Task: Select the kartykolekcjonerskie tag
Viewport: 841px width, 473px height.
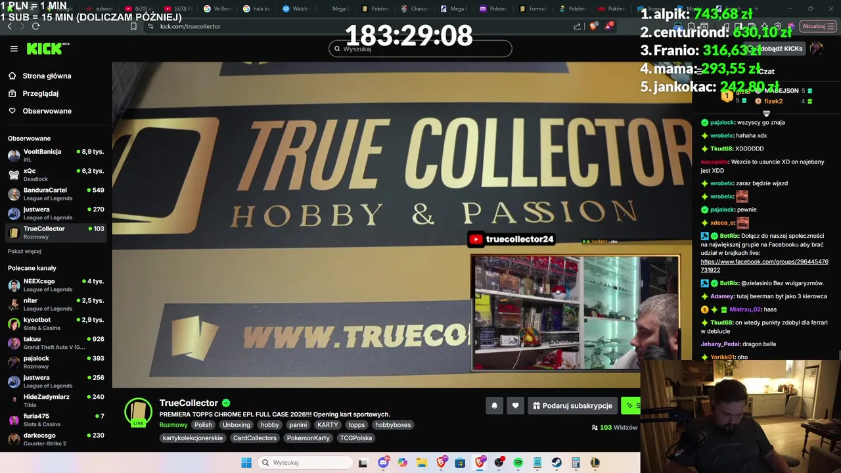Action: (193, 438)
